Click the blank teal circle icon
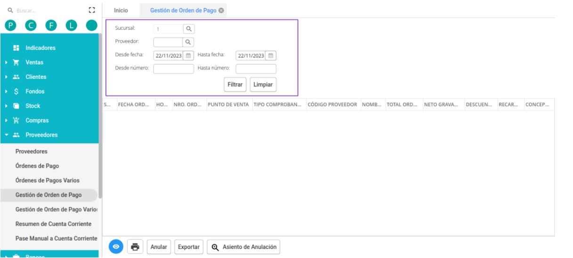 coord(91,26)
